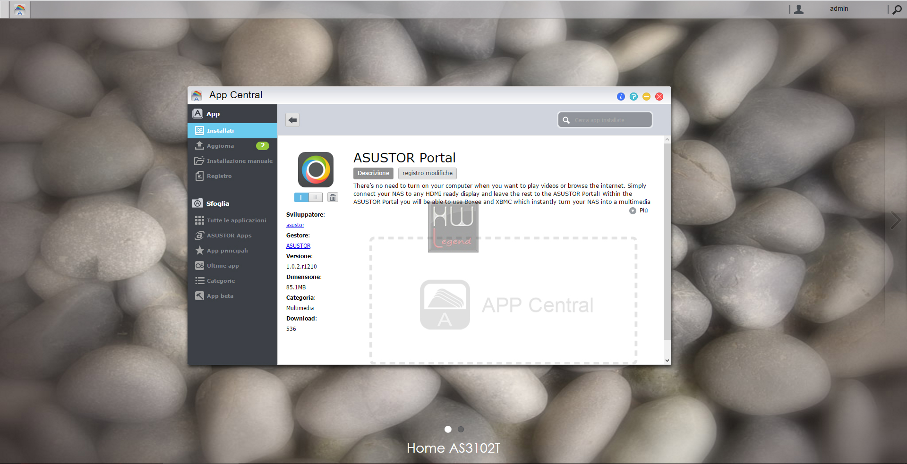Open Ultime app list
The height and width of the screenshot is (464, 907).
click(x=232, y=266)
